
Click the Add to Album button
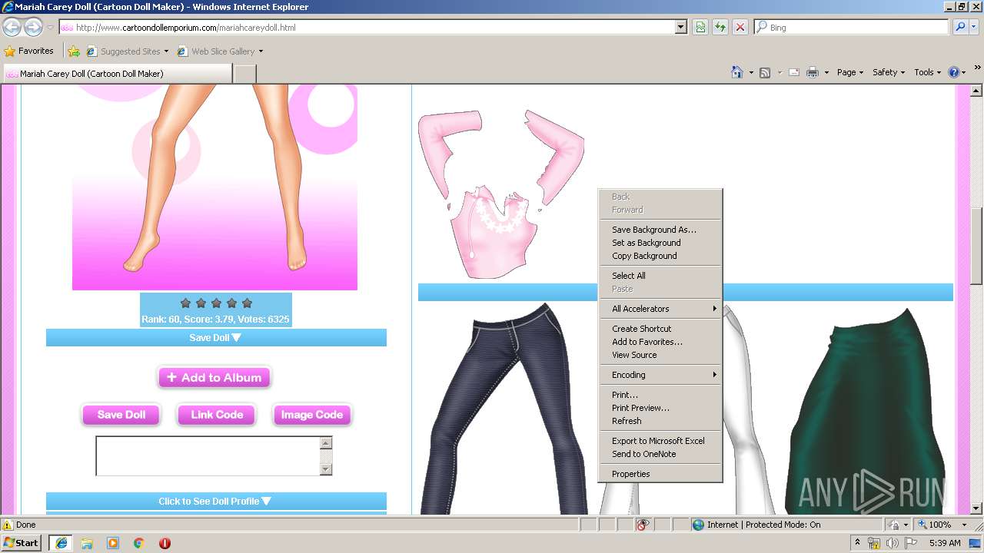(214, 378)
